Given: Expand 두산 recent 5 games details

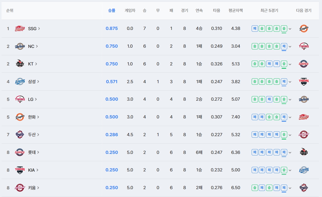Looking at the screenshot, I should tap(290, 135).
